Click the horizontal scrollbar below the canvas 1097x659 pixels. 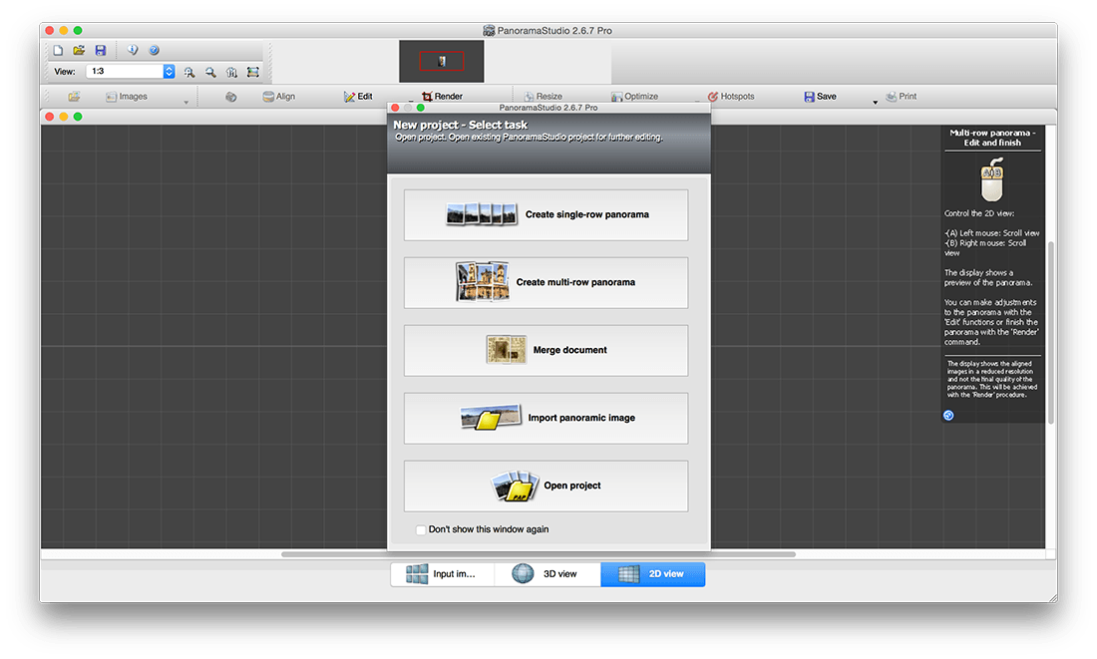(538, 554)
